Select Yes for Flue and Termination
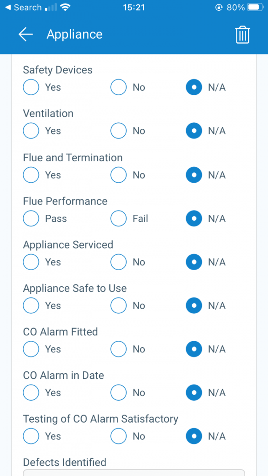 click(x=31, y=175)
